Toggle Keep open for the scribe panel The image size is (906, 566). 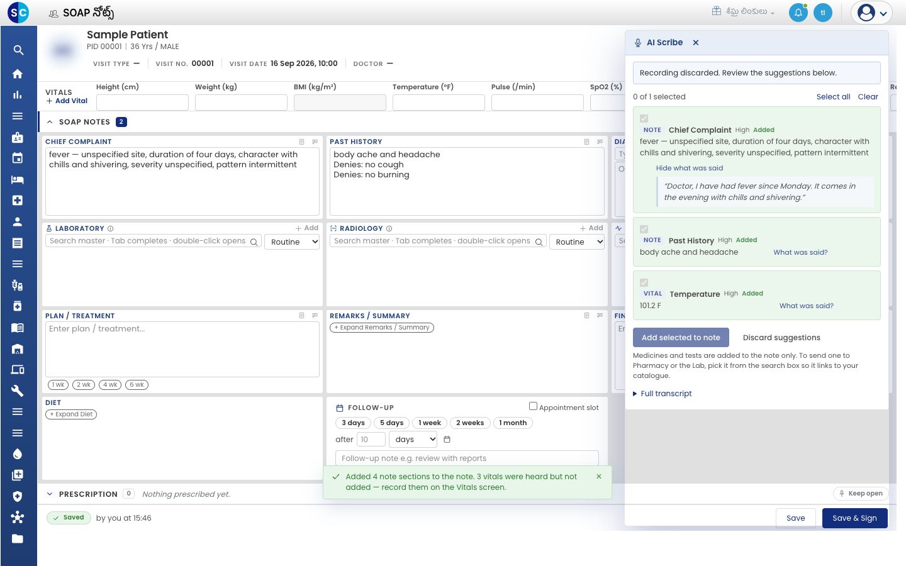861,494
